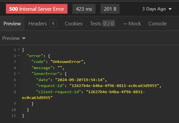Open the Mock tab

[132, 24]
